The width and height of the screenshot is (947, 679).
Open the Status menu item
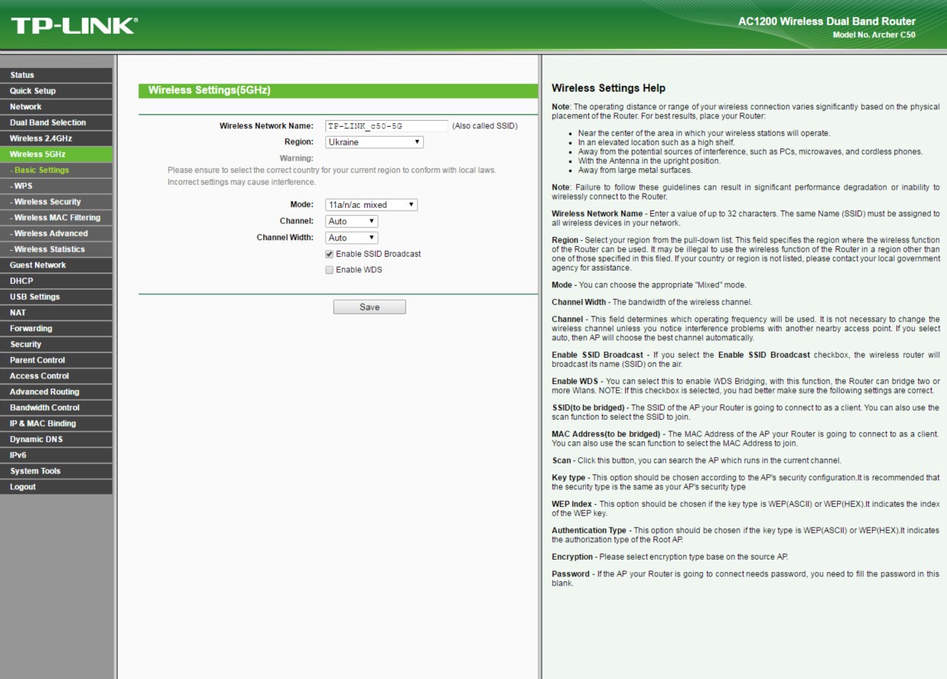(22, 75)
